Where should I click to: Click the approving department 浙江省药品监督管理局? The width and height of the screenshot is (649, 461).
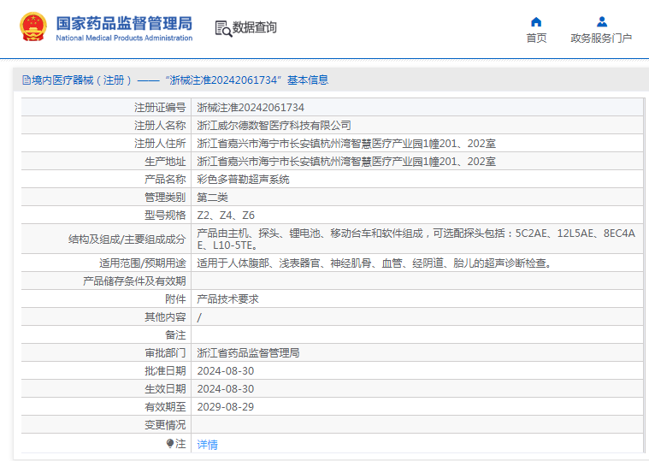(x=248, y=353)
